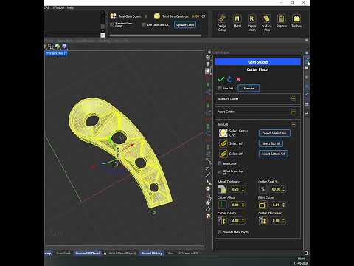Toggle the Hide Cutter checkbox

(x=220, y=163)
